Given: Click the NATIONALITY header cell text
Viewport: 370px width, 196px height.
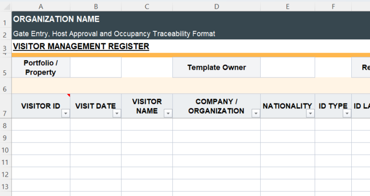Looking at the screenshot, I should click(x=287, y=106).
